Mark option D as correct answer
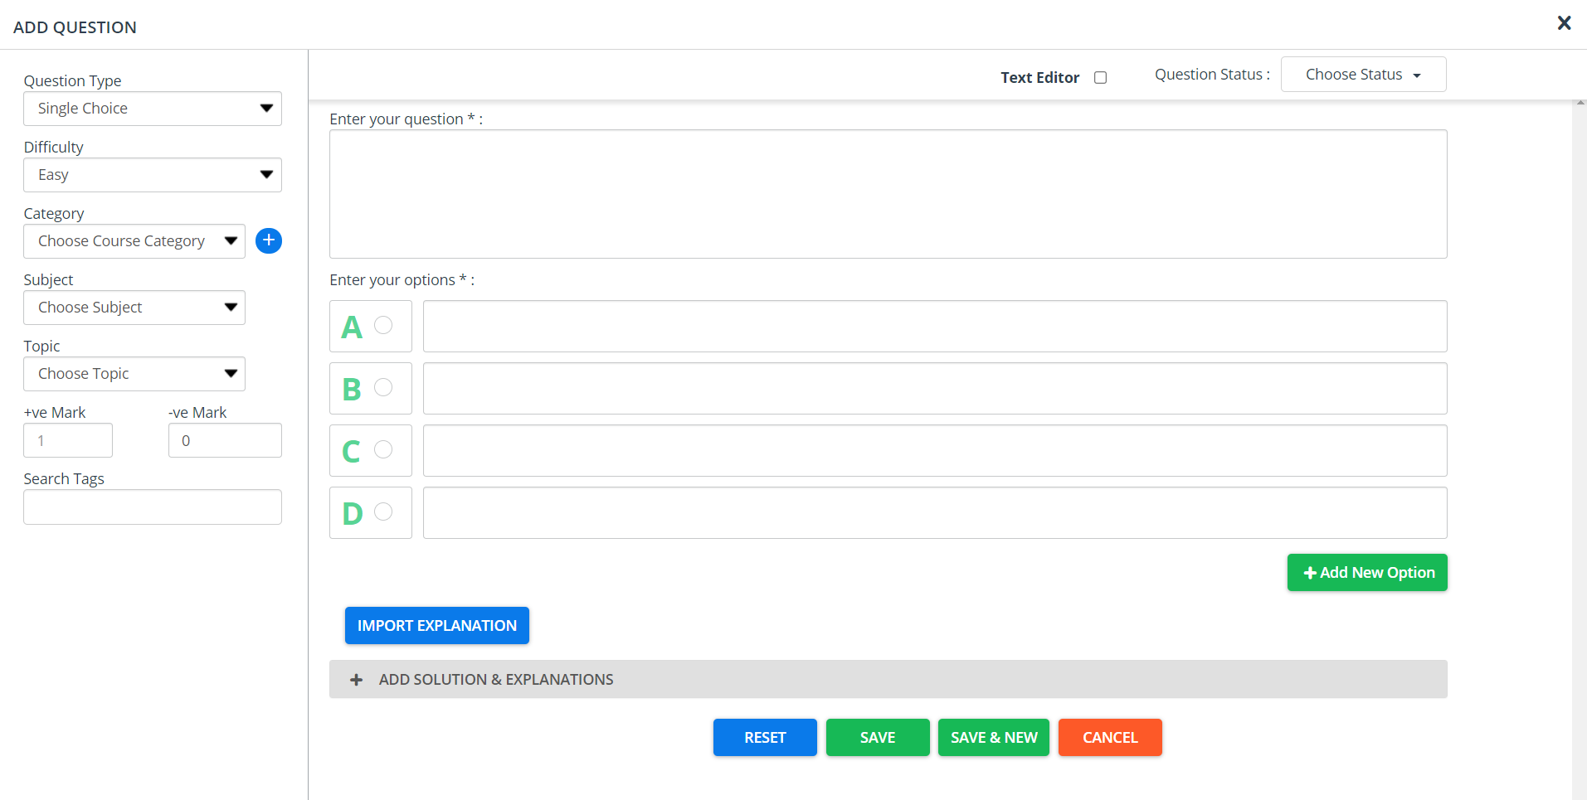Screen dimensions: 1587x800 pyautogui.click(x=383, y=512)
